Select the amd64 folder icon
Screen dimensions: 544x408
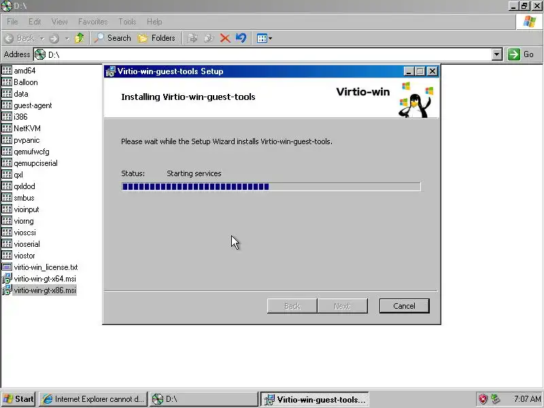coord(7,71)
